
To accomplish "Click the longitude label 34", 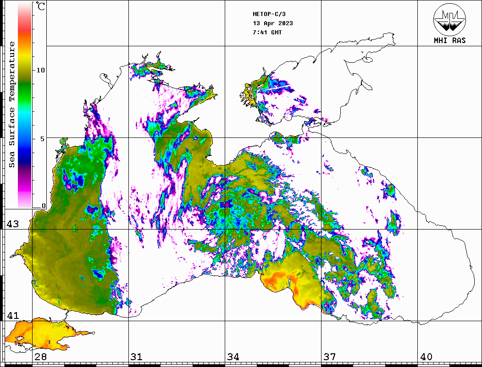I will pos(233,356).
